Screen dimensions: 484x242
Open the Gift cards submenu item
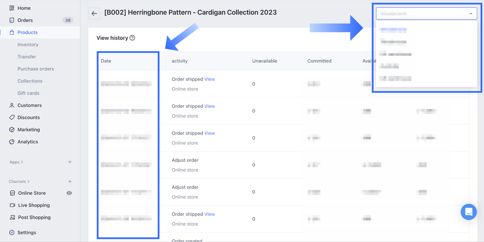point(28,93)
